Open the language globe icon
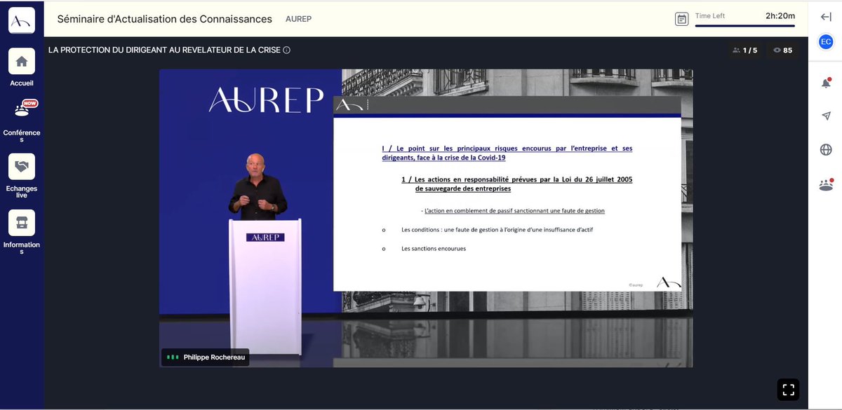Screen dimensions: 842x410 (x=826, y=149)
